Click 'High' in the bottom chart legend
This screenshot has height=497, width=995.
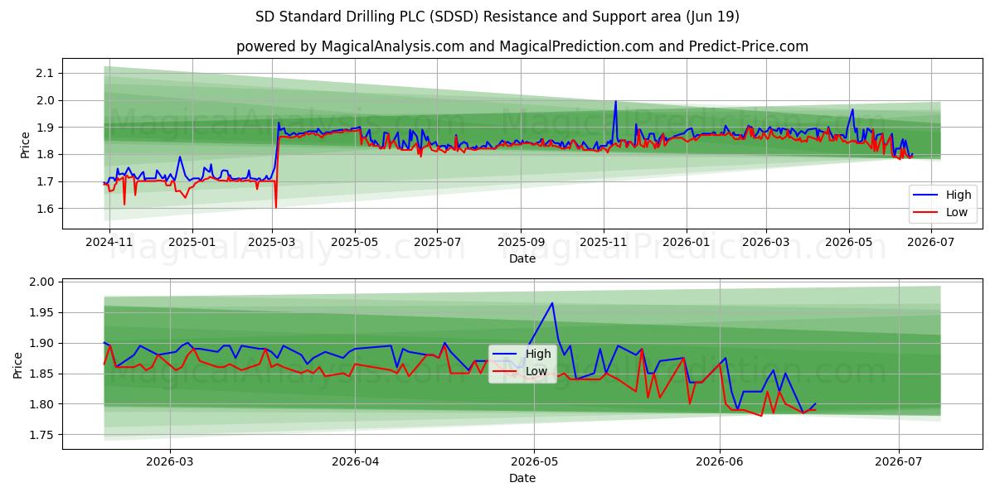pyautogui.click(x=538, y=355)
